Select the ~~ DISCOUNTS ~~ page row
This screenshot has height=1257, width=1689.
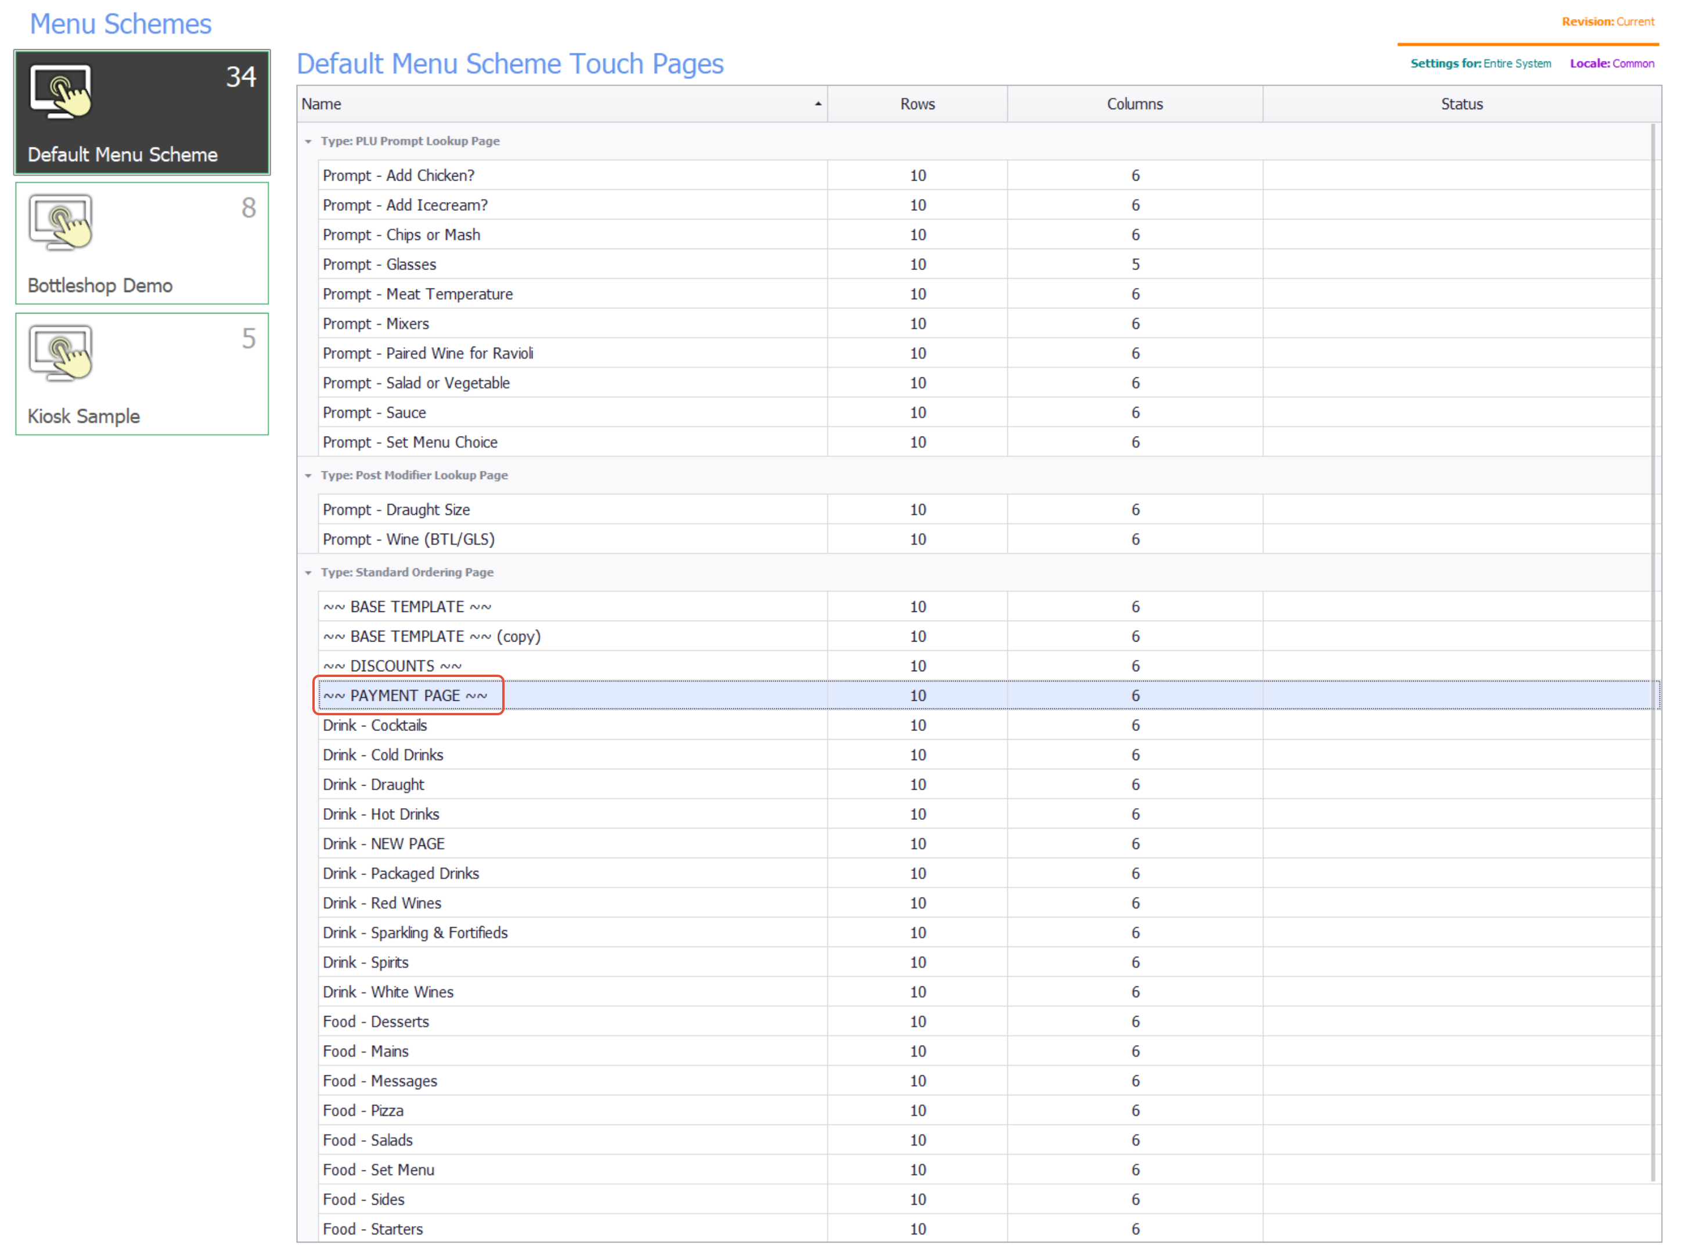392,666
